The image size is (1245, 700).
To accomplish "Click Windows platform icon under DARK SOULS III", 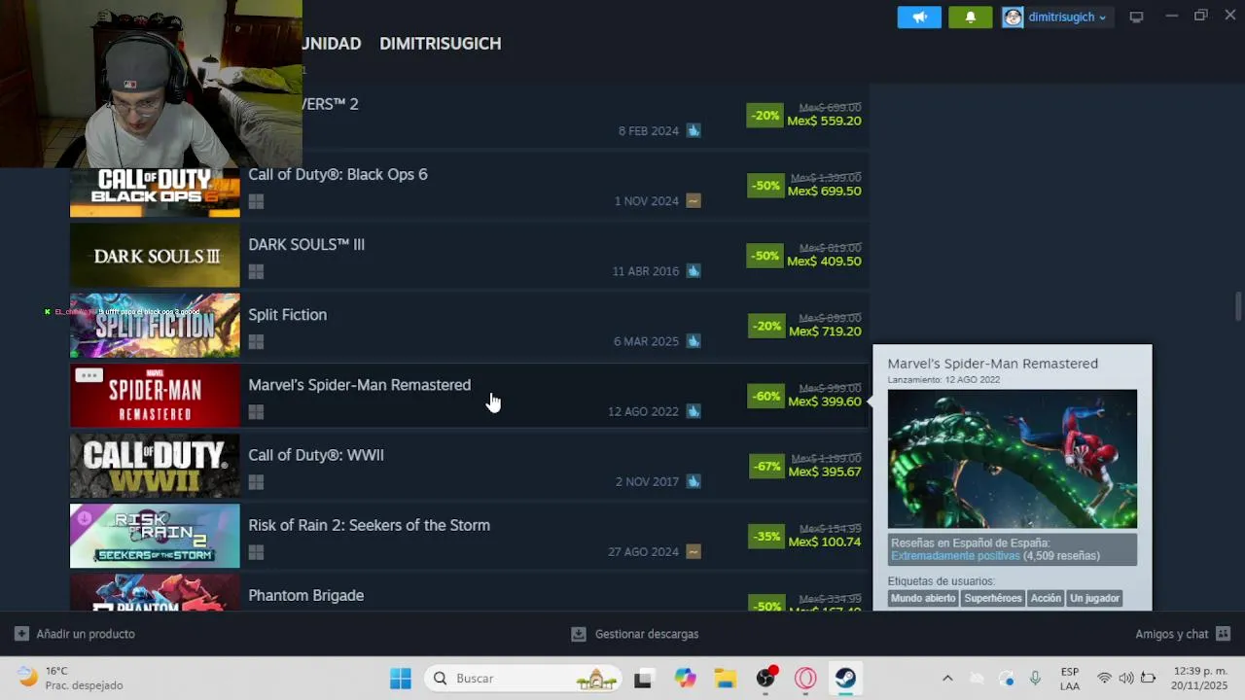I will (256, 271).
